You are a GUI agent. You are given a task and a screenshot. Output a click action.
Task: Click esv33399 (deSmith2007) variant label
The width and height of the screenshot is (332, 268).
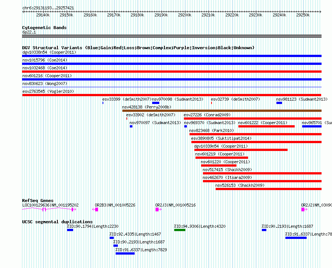(127, 99)
